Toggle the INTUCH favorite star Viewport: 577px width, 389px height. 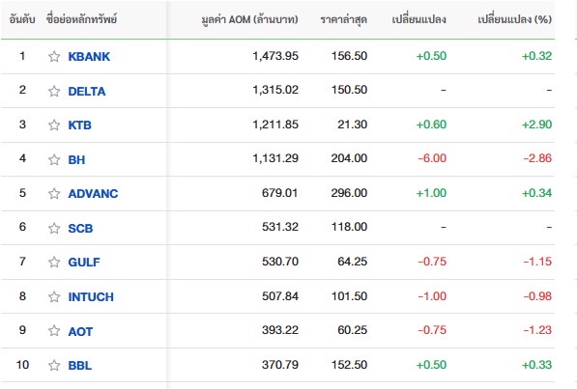(54, 296)
